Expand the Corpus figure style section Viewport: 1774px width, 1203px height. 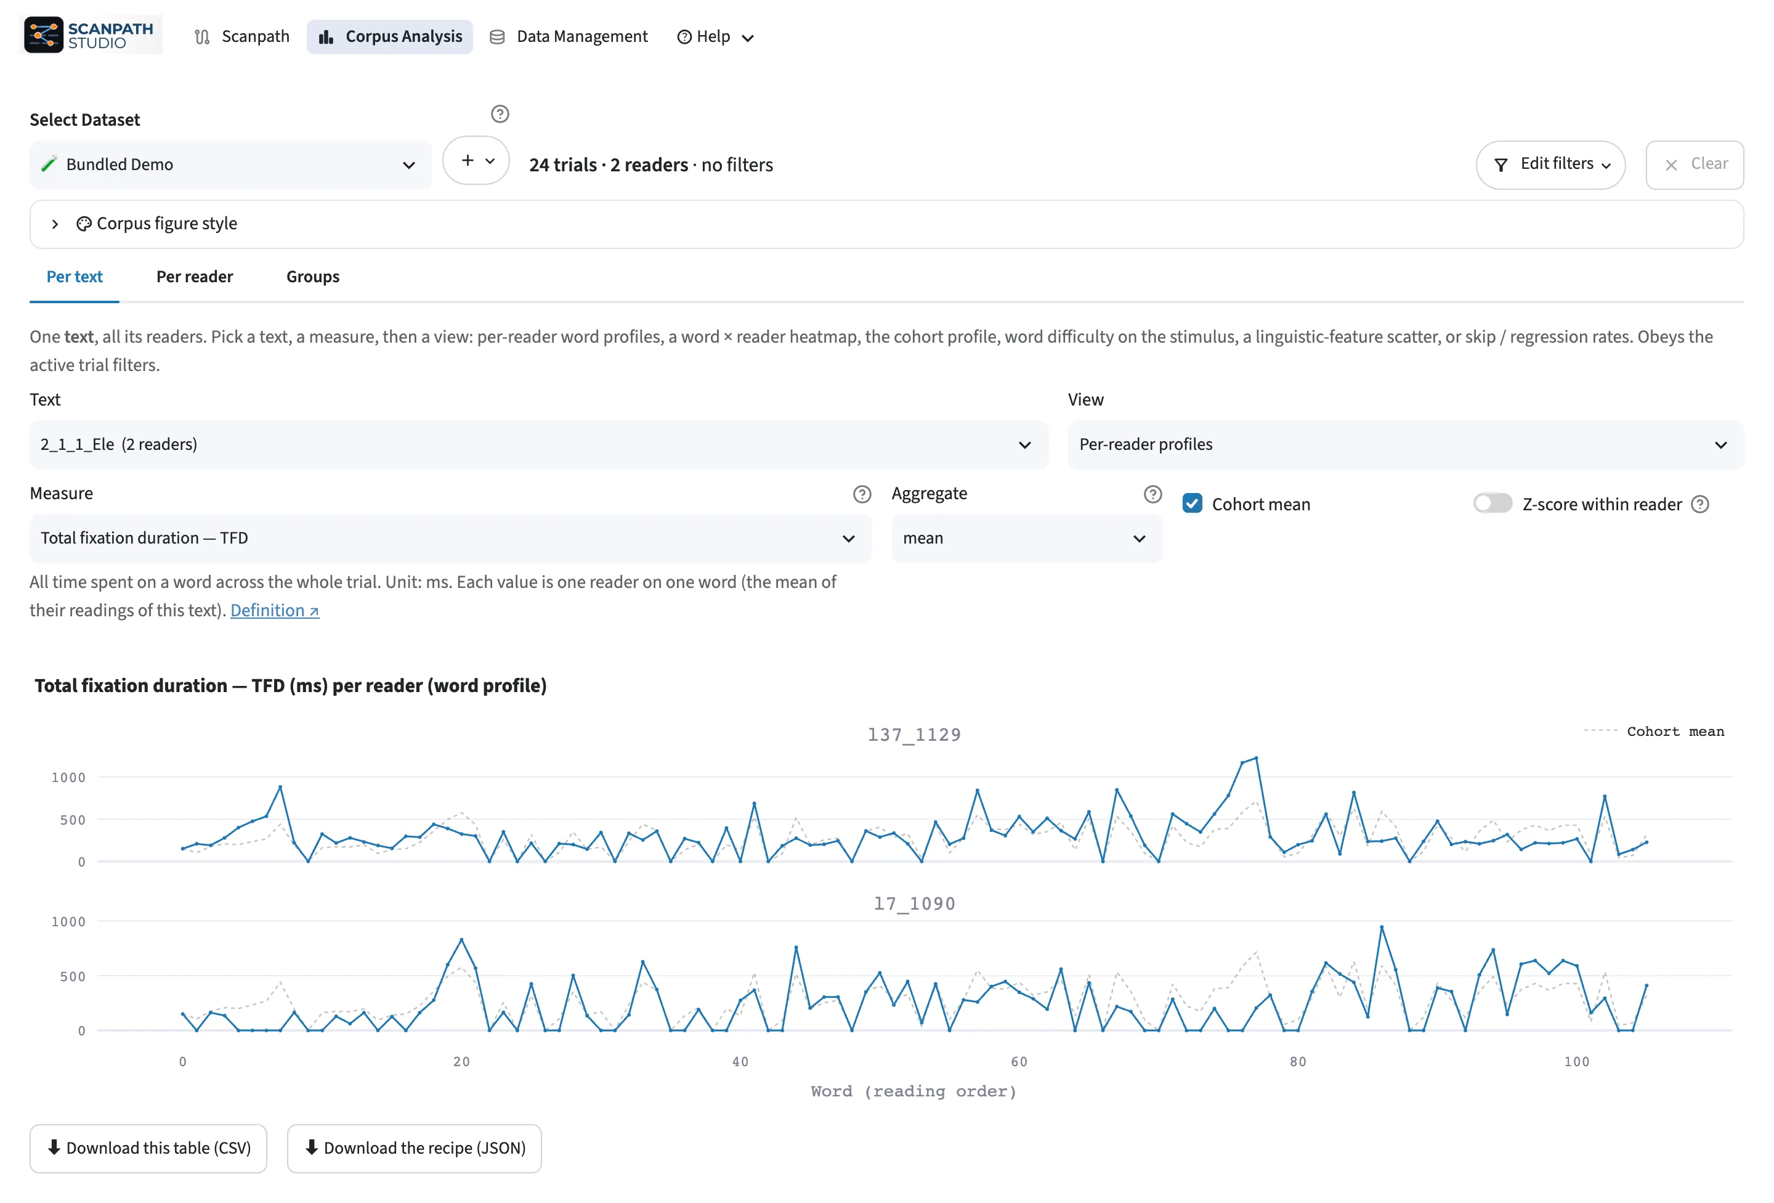click(x=886, y=224)
